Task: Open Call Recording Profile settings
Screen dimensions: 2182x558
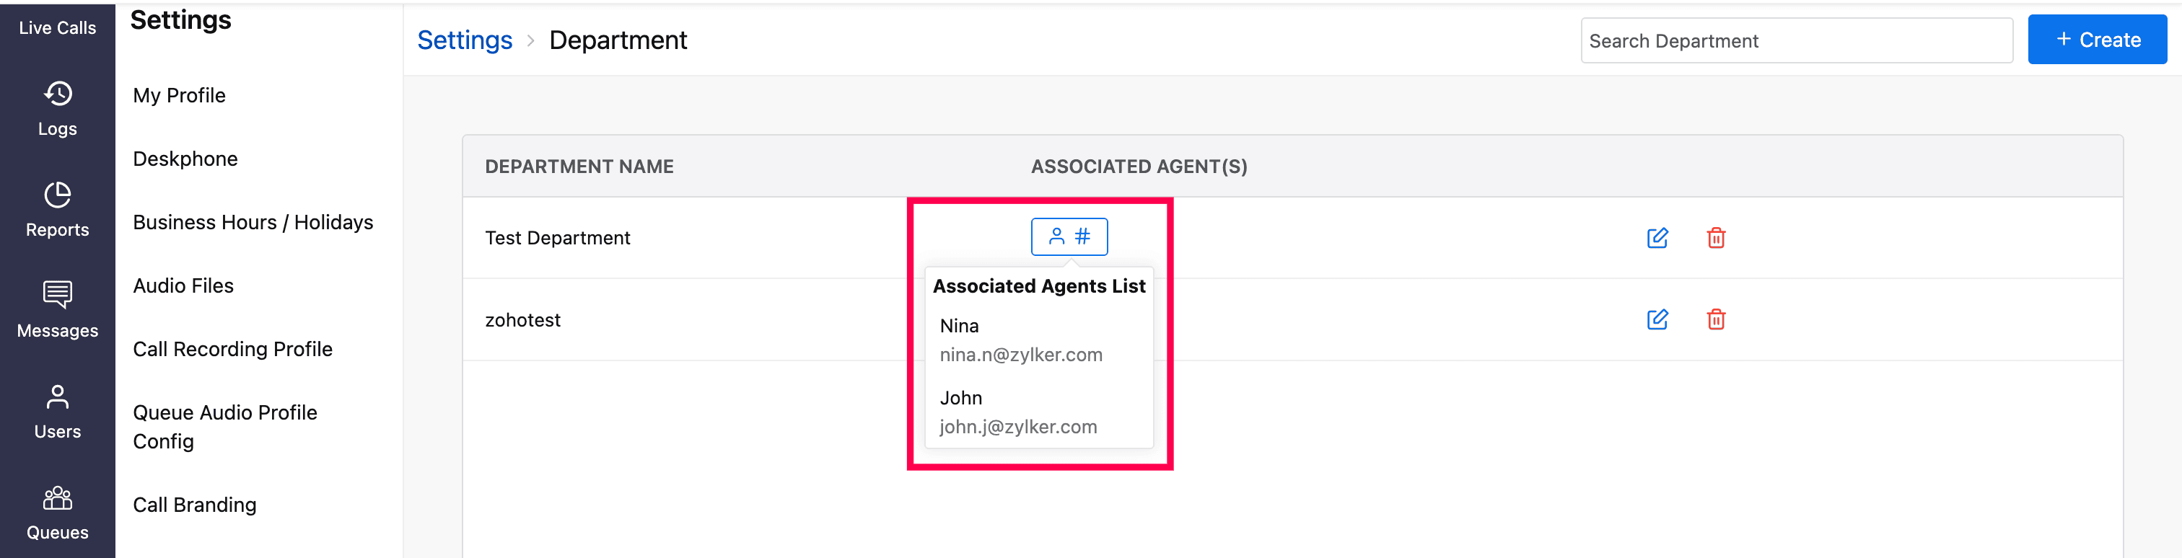Action: click(x=232, y=350)
